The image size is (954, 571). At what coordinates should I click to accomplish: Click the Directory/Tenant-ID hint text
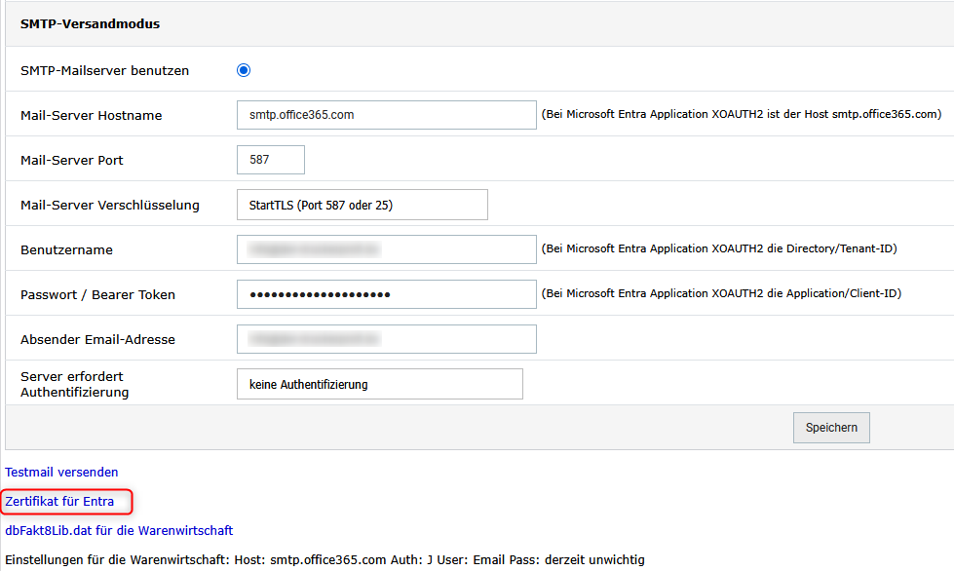coord(718,248)
